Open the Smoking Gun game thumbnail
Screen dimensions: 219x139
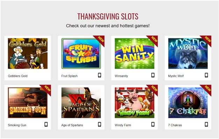pos(28,103)
